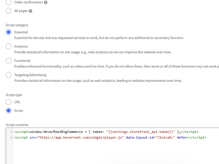Click the 'defer' attribute in line 2
219x164 pixels.
click(182, 137)
